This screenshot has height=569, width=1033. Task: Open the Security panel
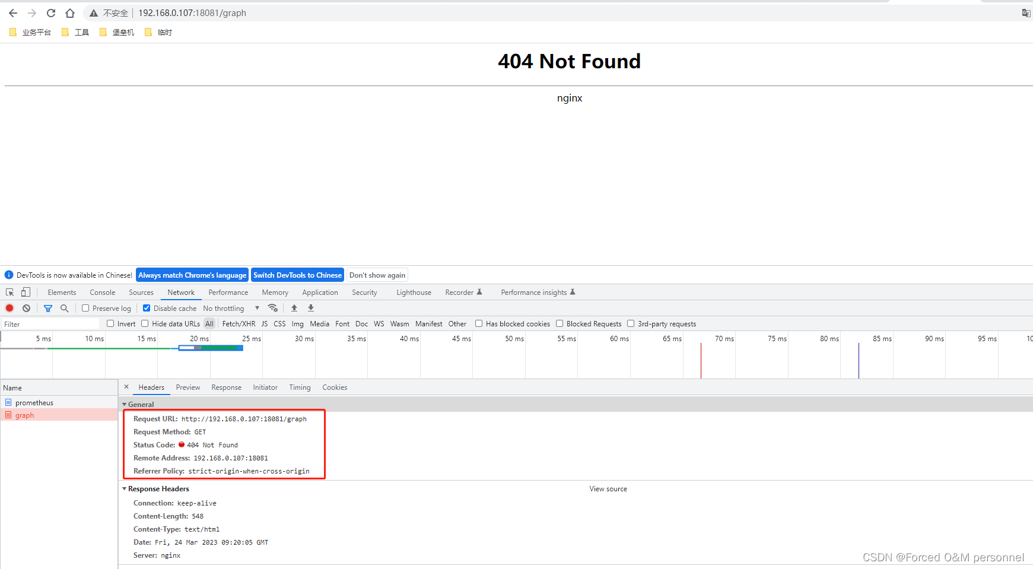tap(364, 293)
